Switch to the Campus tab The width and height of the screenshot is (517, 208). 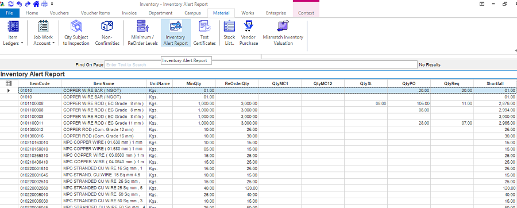(x=192, y=13)
